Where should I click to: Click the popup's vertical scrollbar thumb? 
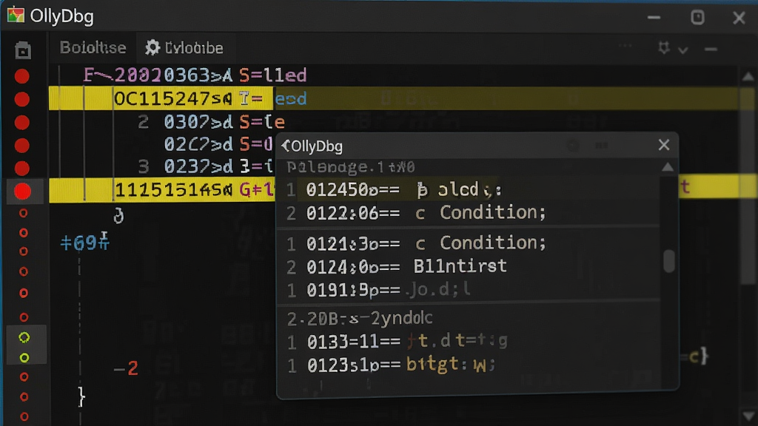coord(669,261)
